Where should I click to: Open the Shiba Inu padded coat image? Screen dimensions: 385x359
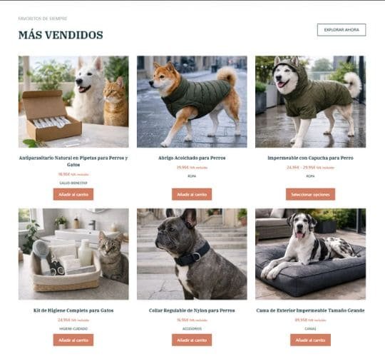click(192, 102)
